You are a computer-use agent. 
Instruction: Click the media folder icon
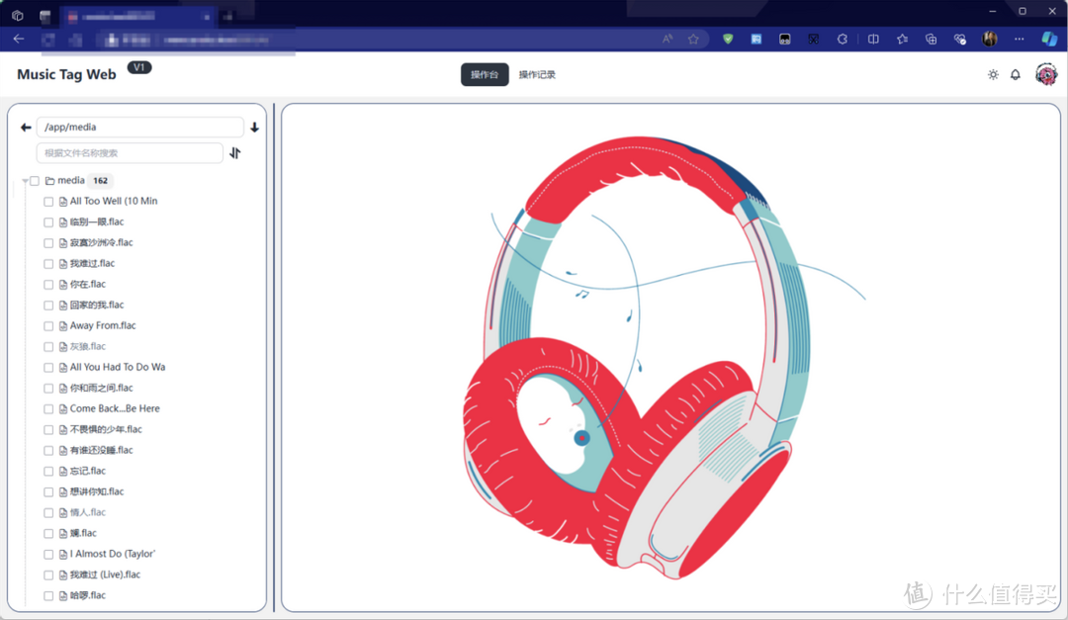click(49, 181)
